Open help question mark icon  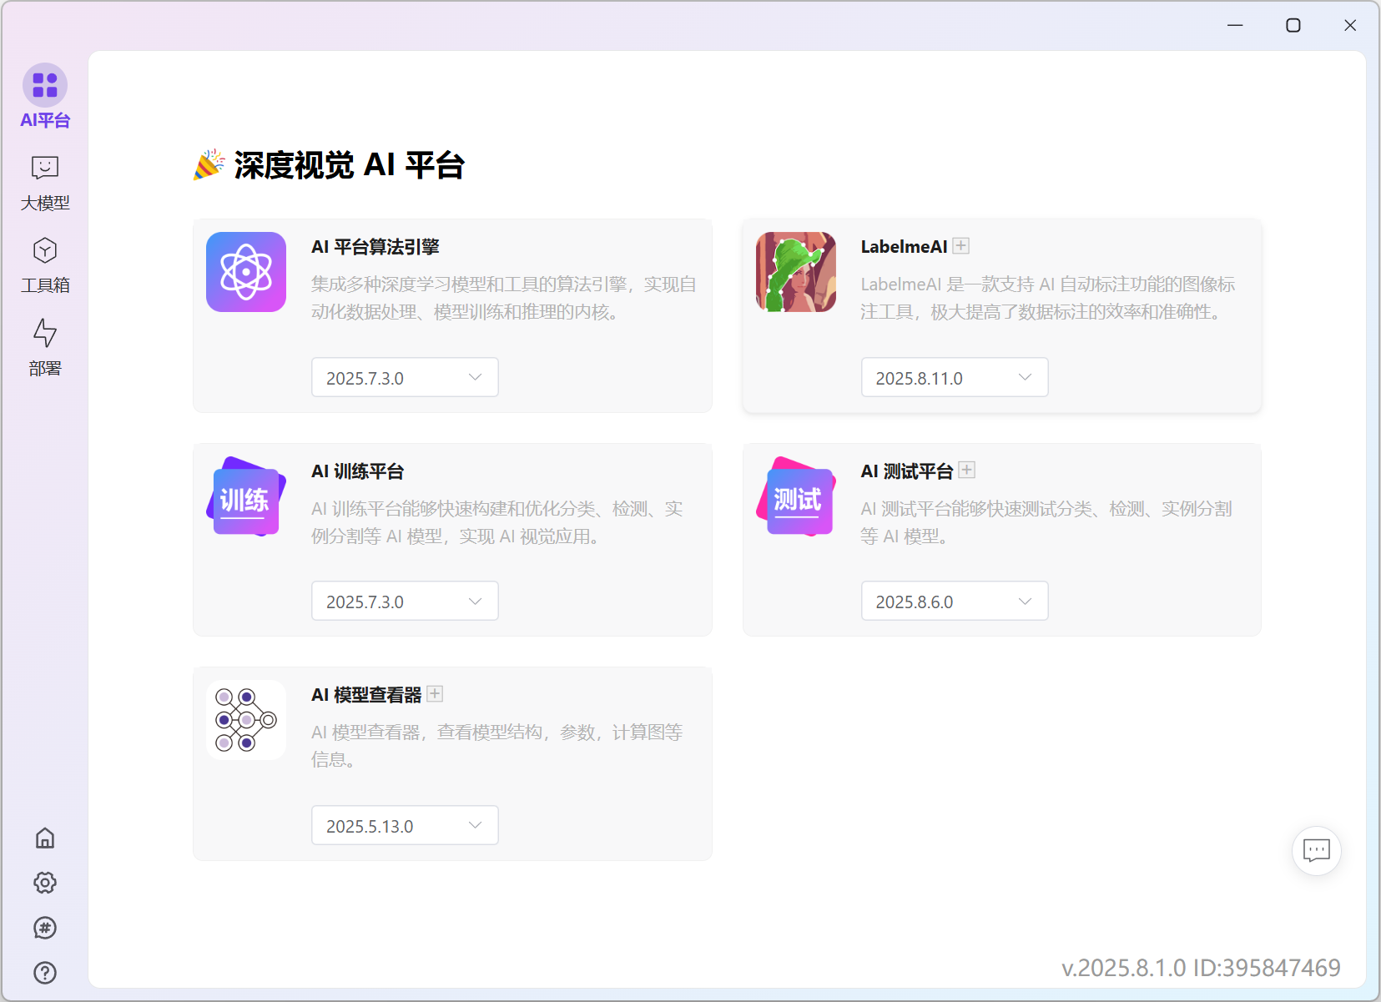(45, 973)
